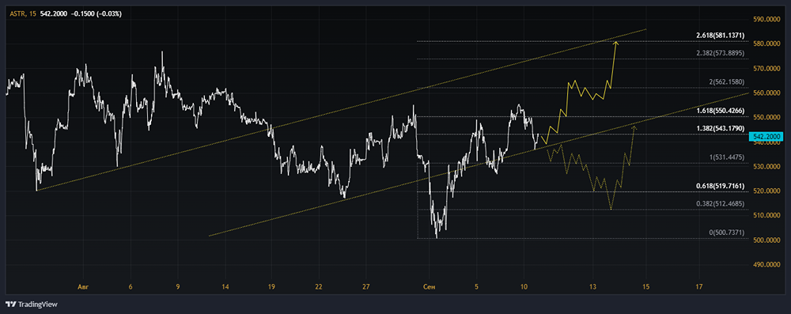791x314 pixels.
Task: Click the 15 interval label beside ASTR
Action: point(32,14)
